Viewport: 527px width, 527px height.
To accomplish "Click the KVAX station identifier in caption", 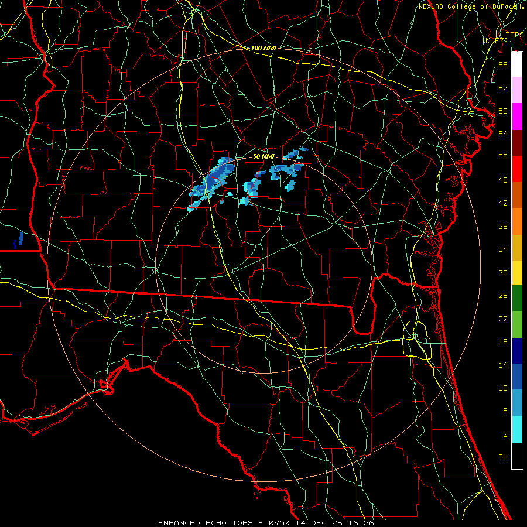I will click(x=280, y=523).
